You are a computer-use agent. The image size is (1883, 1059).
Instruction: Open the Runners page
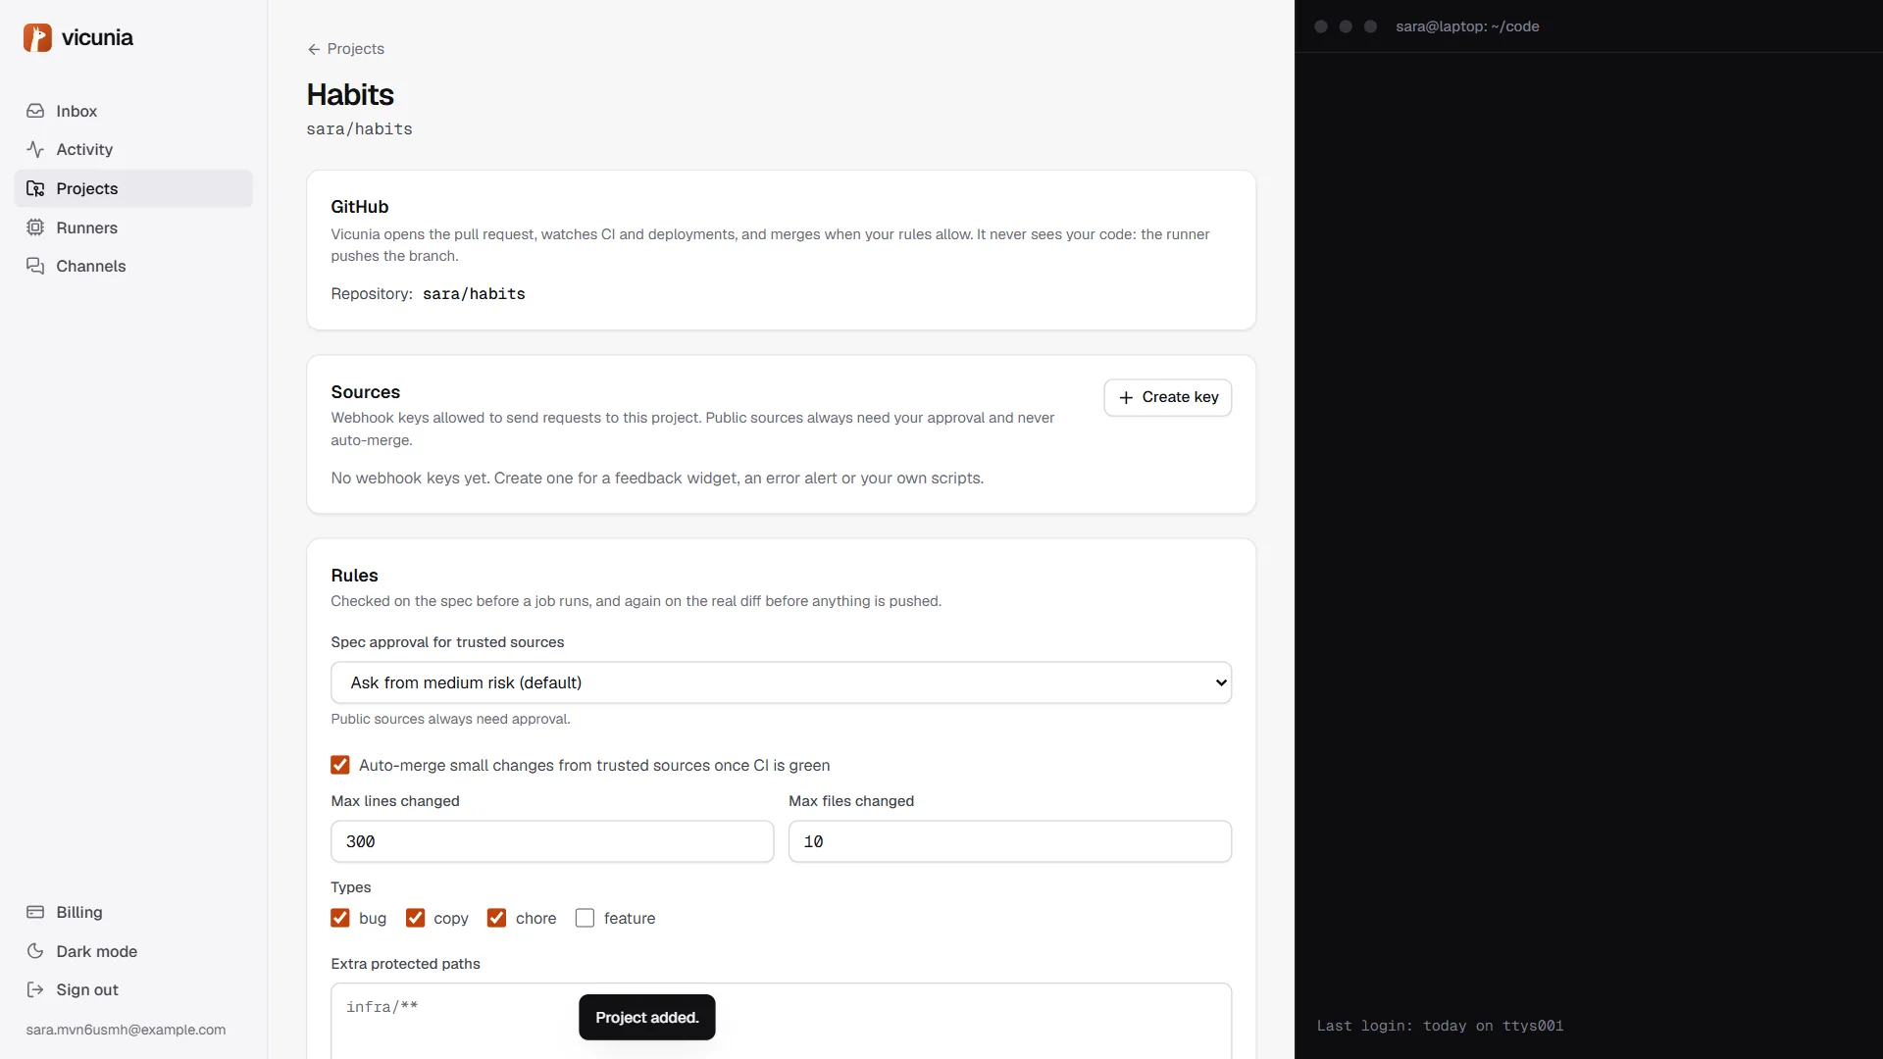click(133, 227)
